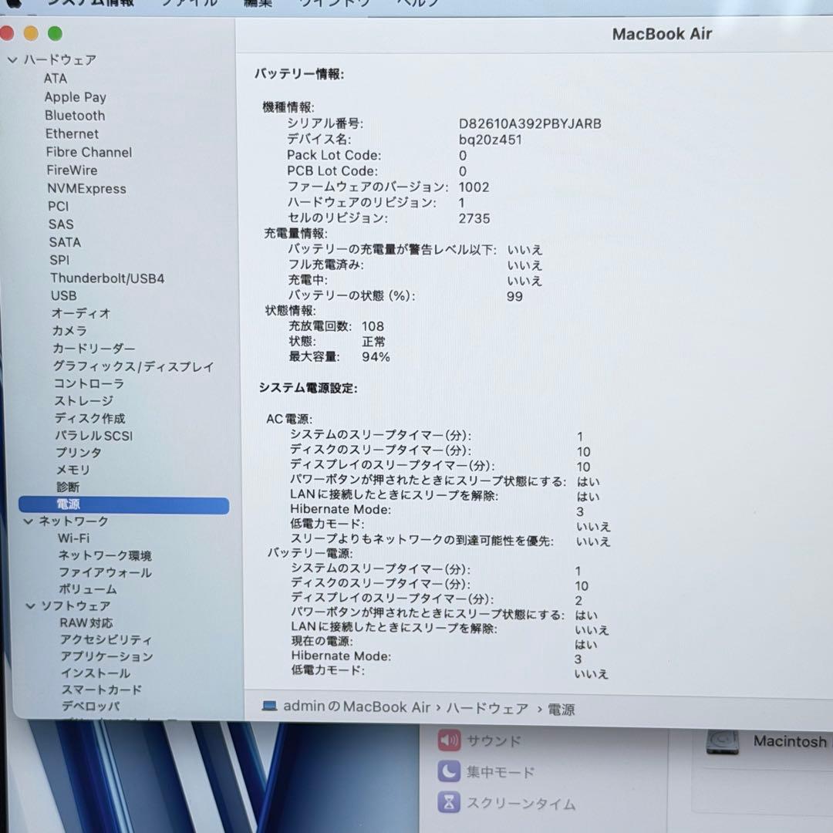Select Thunderbolt/USB4 in the sidebar
The width and height of the screenshot is (833, 833).
point(107,278)
